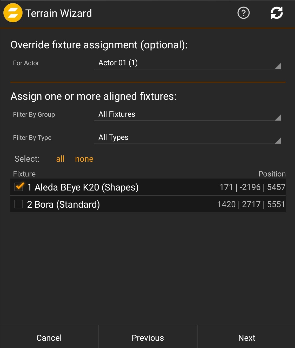Proceed with the Next button

[x=246, y=338]
